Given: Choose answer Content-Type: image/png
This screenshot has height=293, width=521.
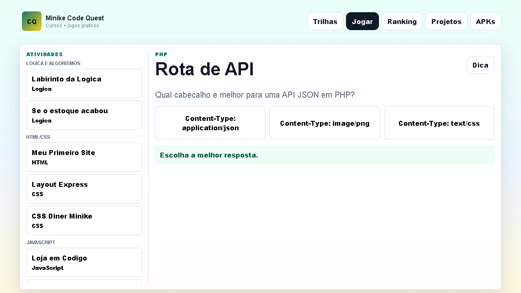Looking at the screenshot, I should [325, 123].
